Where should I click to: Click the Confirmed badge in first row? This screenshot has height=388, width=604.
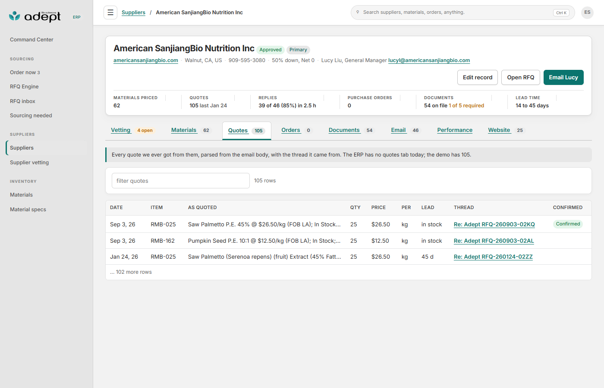568,224
